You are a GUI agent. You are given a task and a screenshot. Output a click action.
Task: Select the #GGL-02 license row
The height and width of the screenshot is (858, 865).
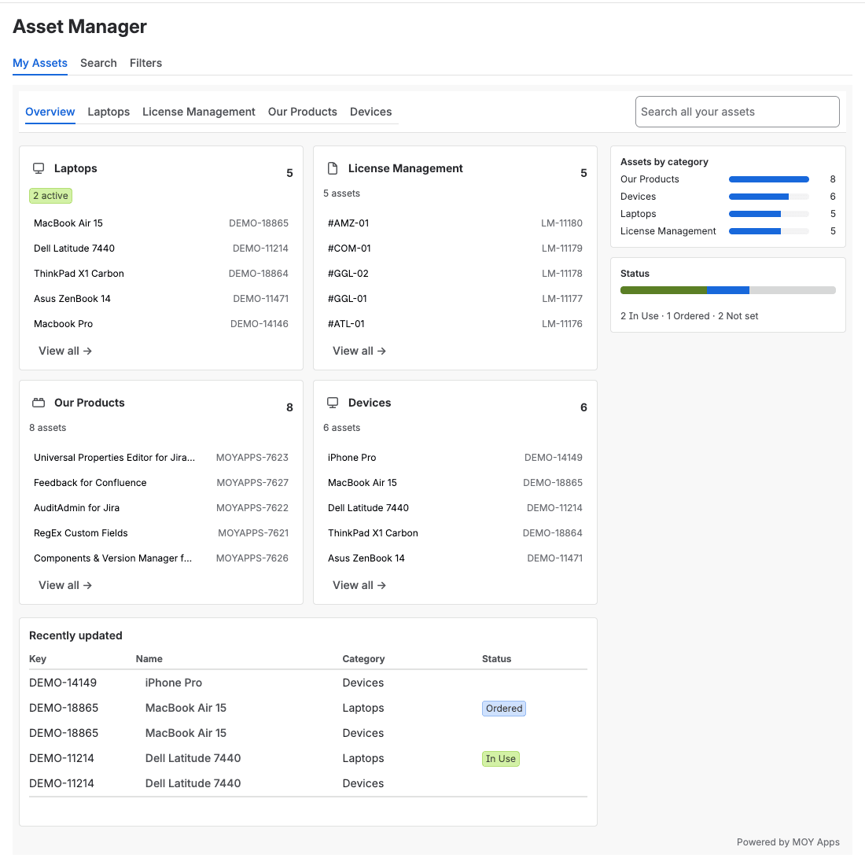coord(455,274)
